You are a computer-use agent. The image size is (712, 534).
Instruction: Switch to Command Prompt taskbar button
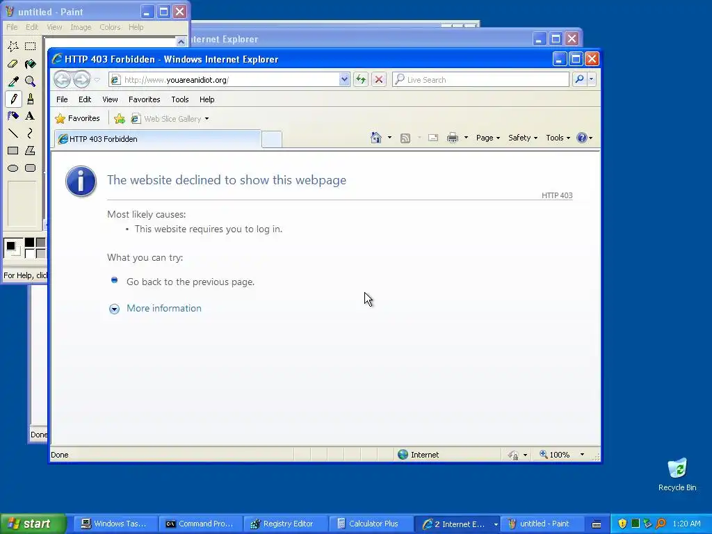pyautogui.click(x=200, y=524)
